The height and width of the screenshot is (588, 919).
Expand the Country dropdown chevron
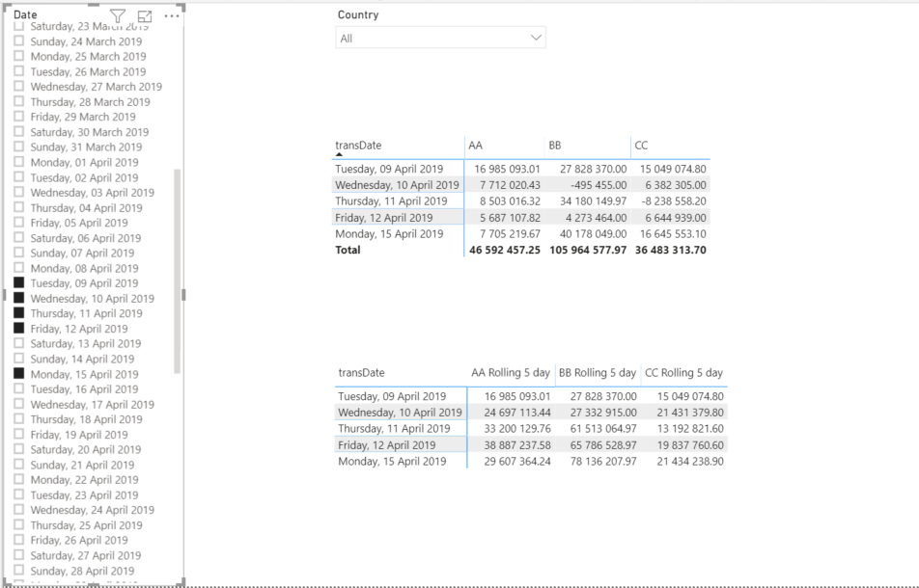[536, 38]
